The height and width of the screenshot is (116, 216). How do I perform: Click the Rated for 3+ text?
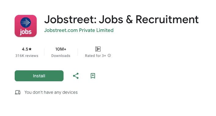pos(95,56)
